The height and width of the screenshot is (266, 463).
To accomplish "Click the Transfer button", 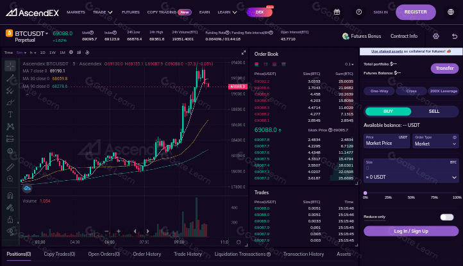I will click(444, 68).
